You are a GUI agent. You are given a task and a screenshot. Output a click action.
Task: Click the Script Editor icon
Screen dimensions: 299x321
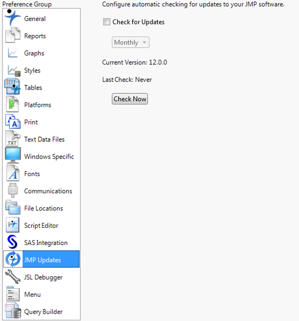click(x=12, y=225)
